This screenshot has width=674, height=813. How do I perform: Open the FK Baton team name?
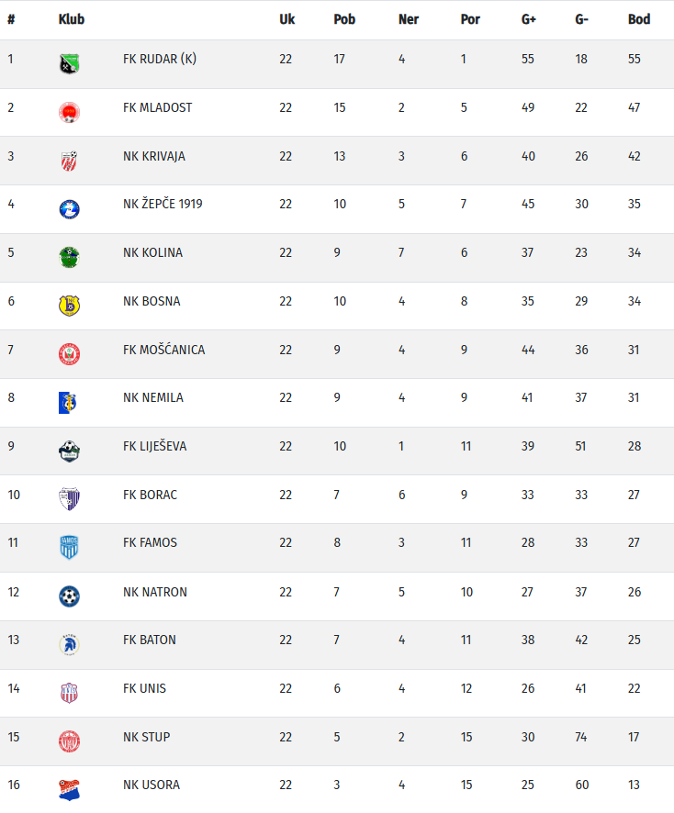point(149,640)
